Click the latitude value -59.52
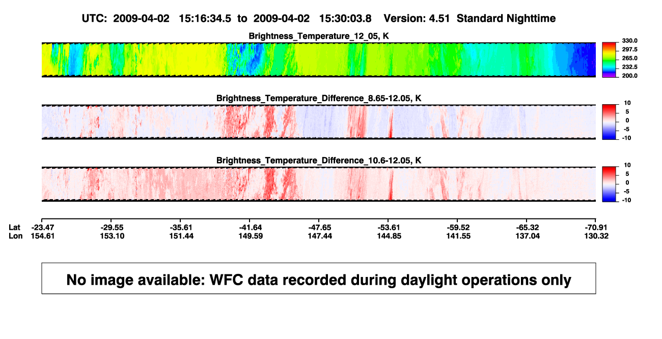Viewport: 662px width, 339px height. point(458,227)
